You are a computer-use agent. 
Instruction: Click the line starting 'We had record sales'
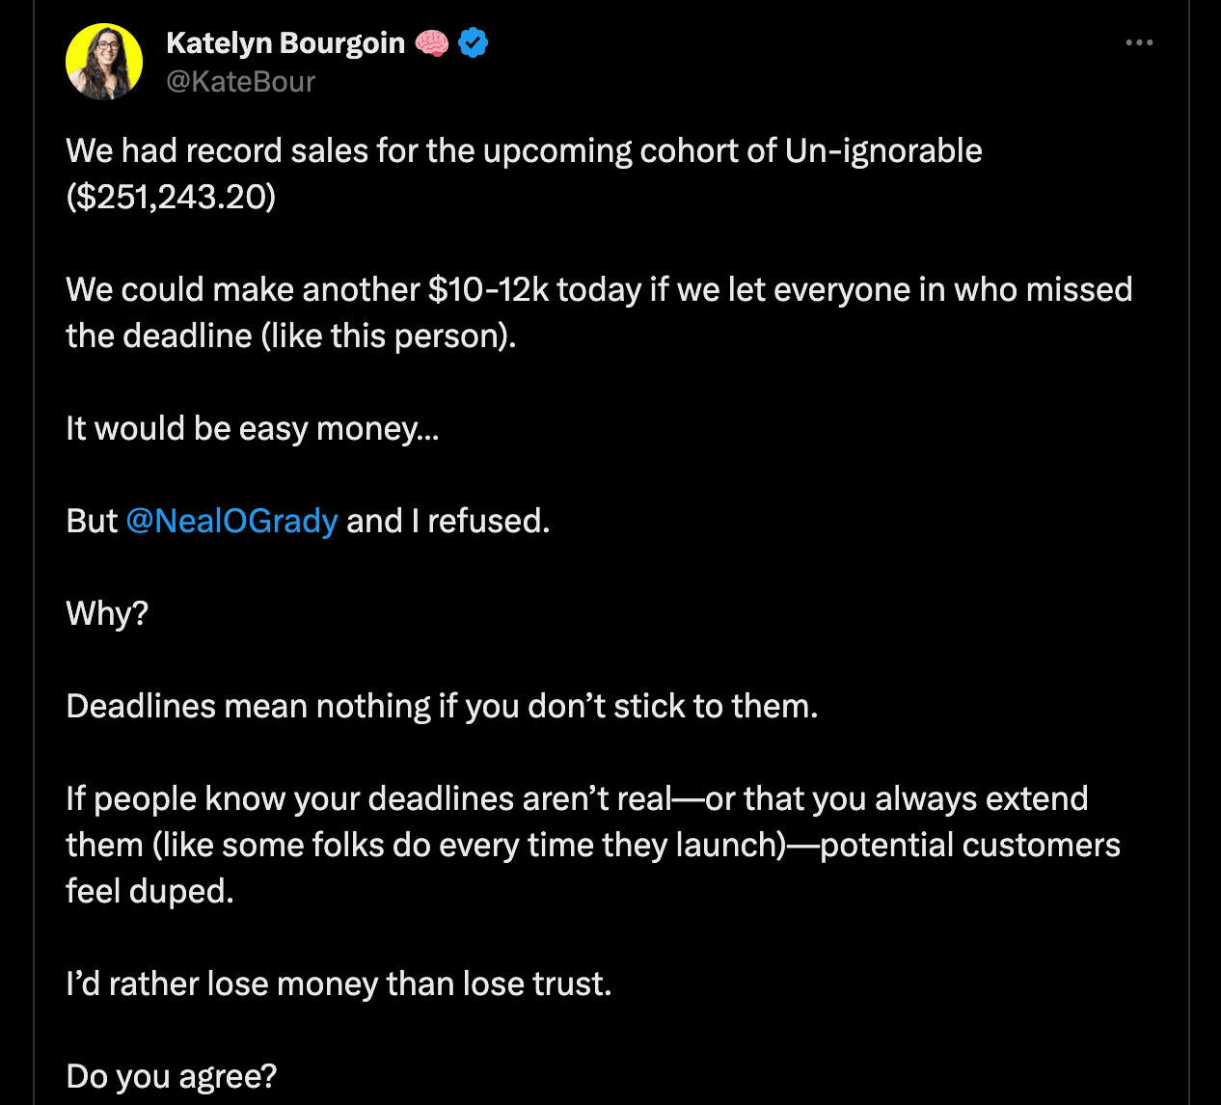(x=524, y=151)
